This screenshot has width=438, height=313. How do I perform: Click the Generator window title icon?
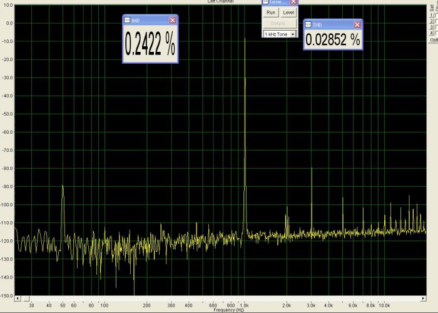click(266, 2)
